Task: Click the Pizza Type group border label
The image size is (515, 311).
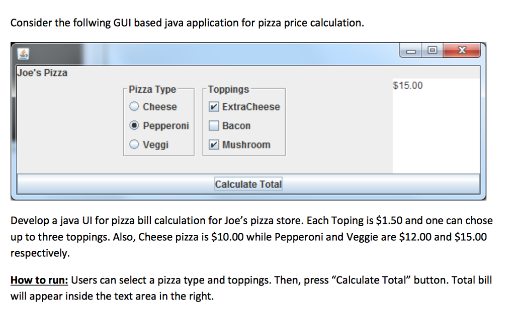Action: 152,89
